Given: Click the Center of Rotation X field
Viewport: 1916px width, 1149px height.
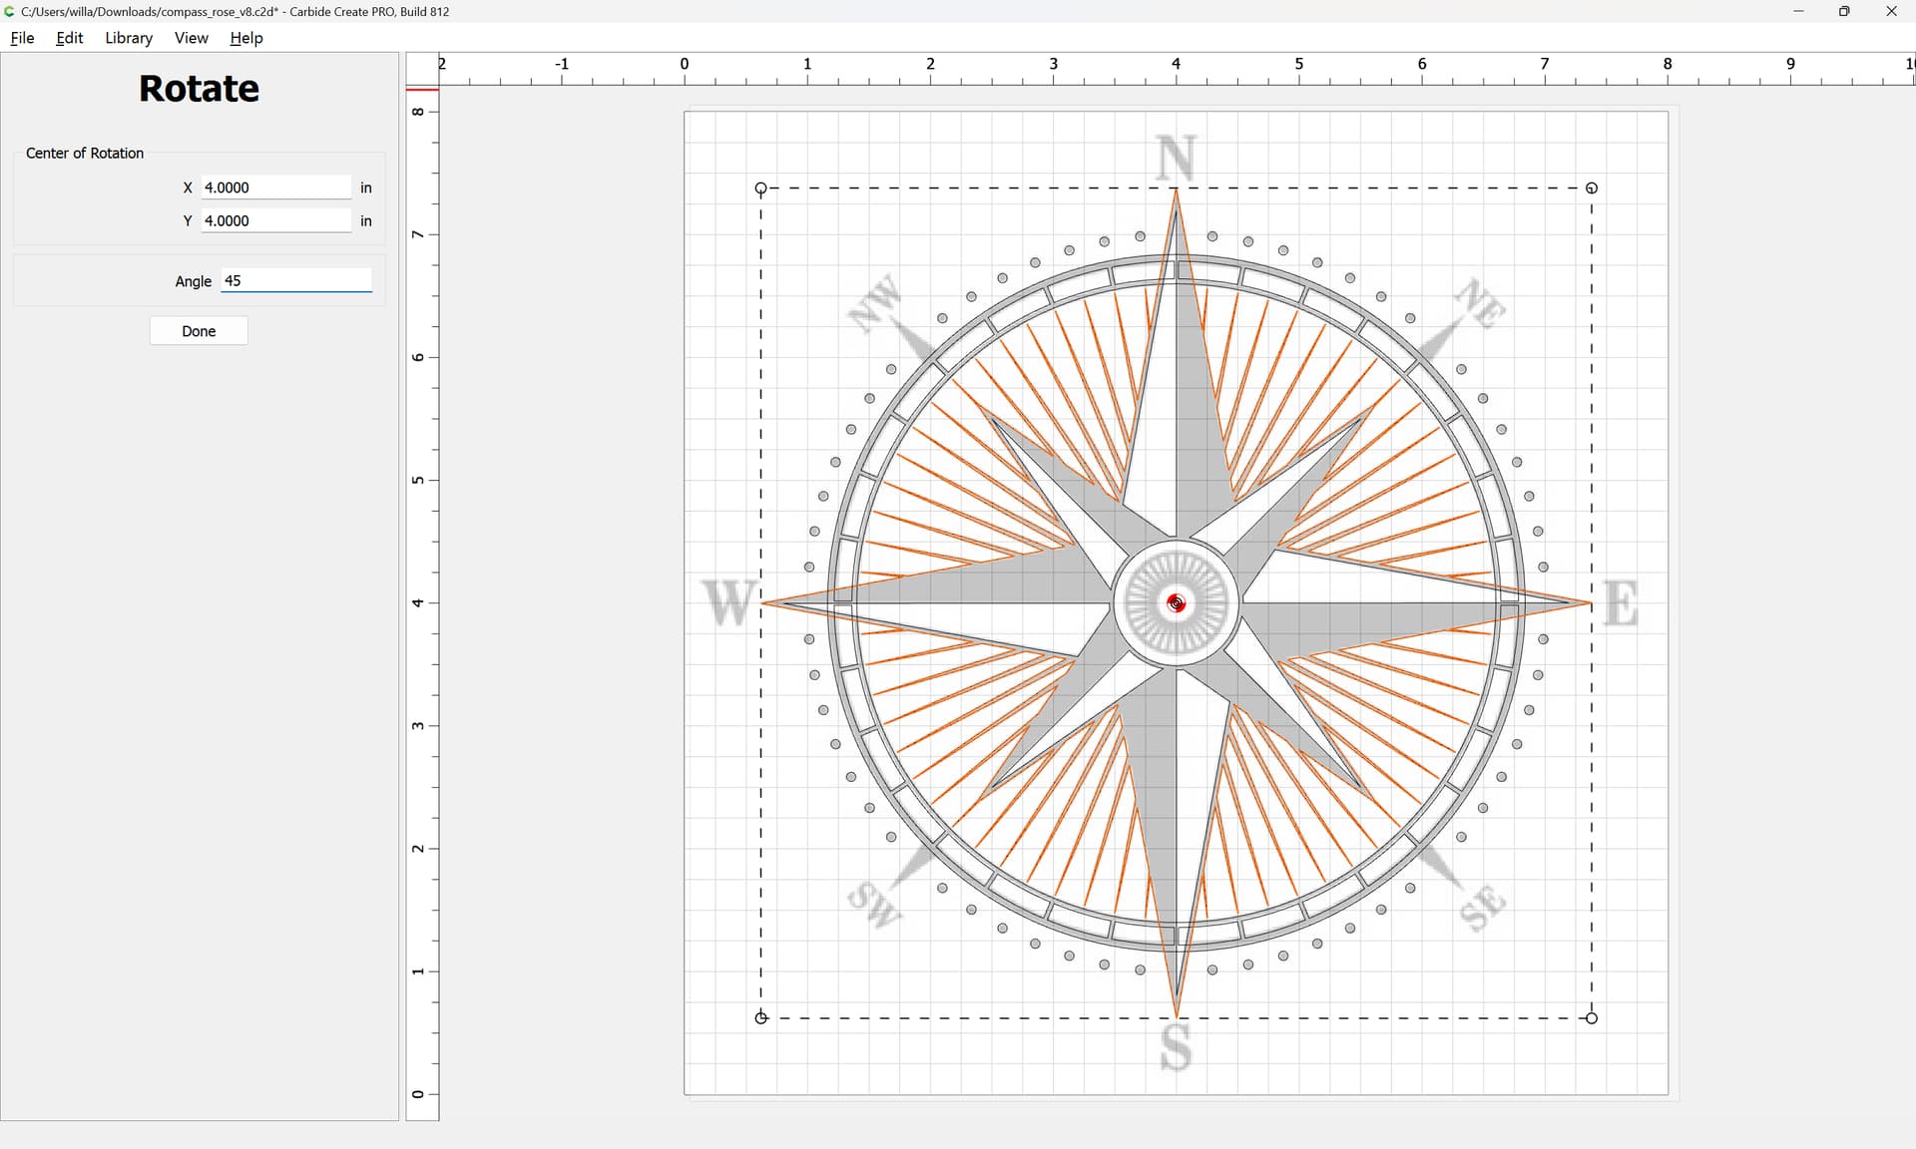Looking at the screenshot, I should pyautogui.click(x=275, y=188).
